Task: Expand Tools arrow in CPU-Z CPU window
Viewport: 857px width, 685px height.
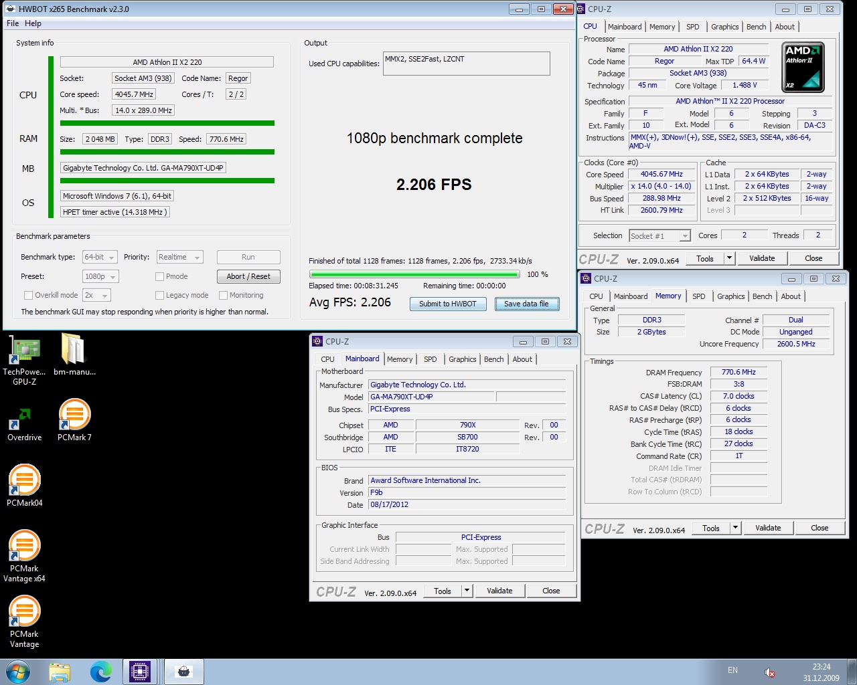Action: [x=730, y=258]
